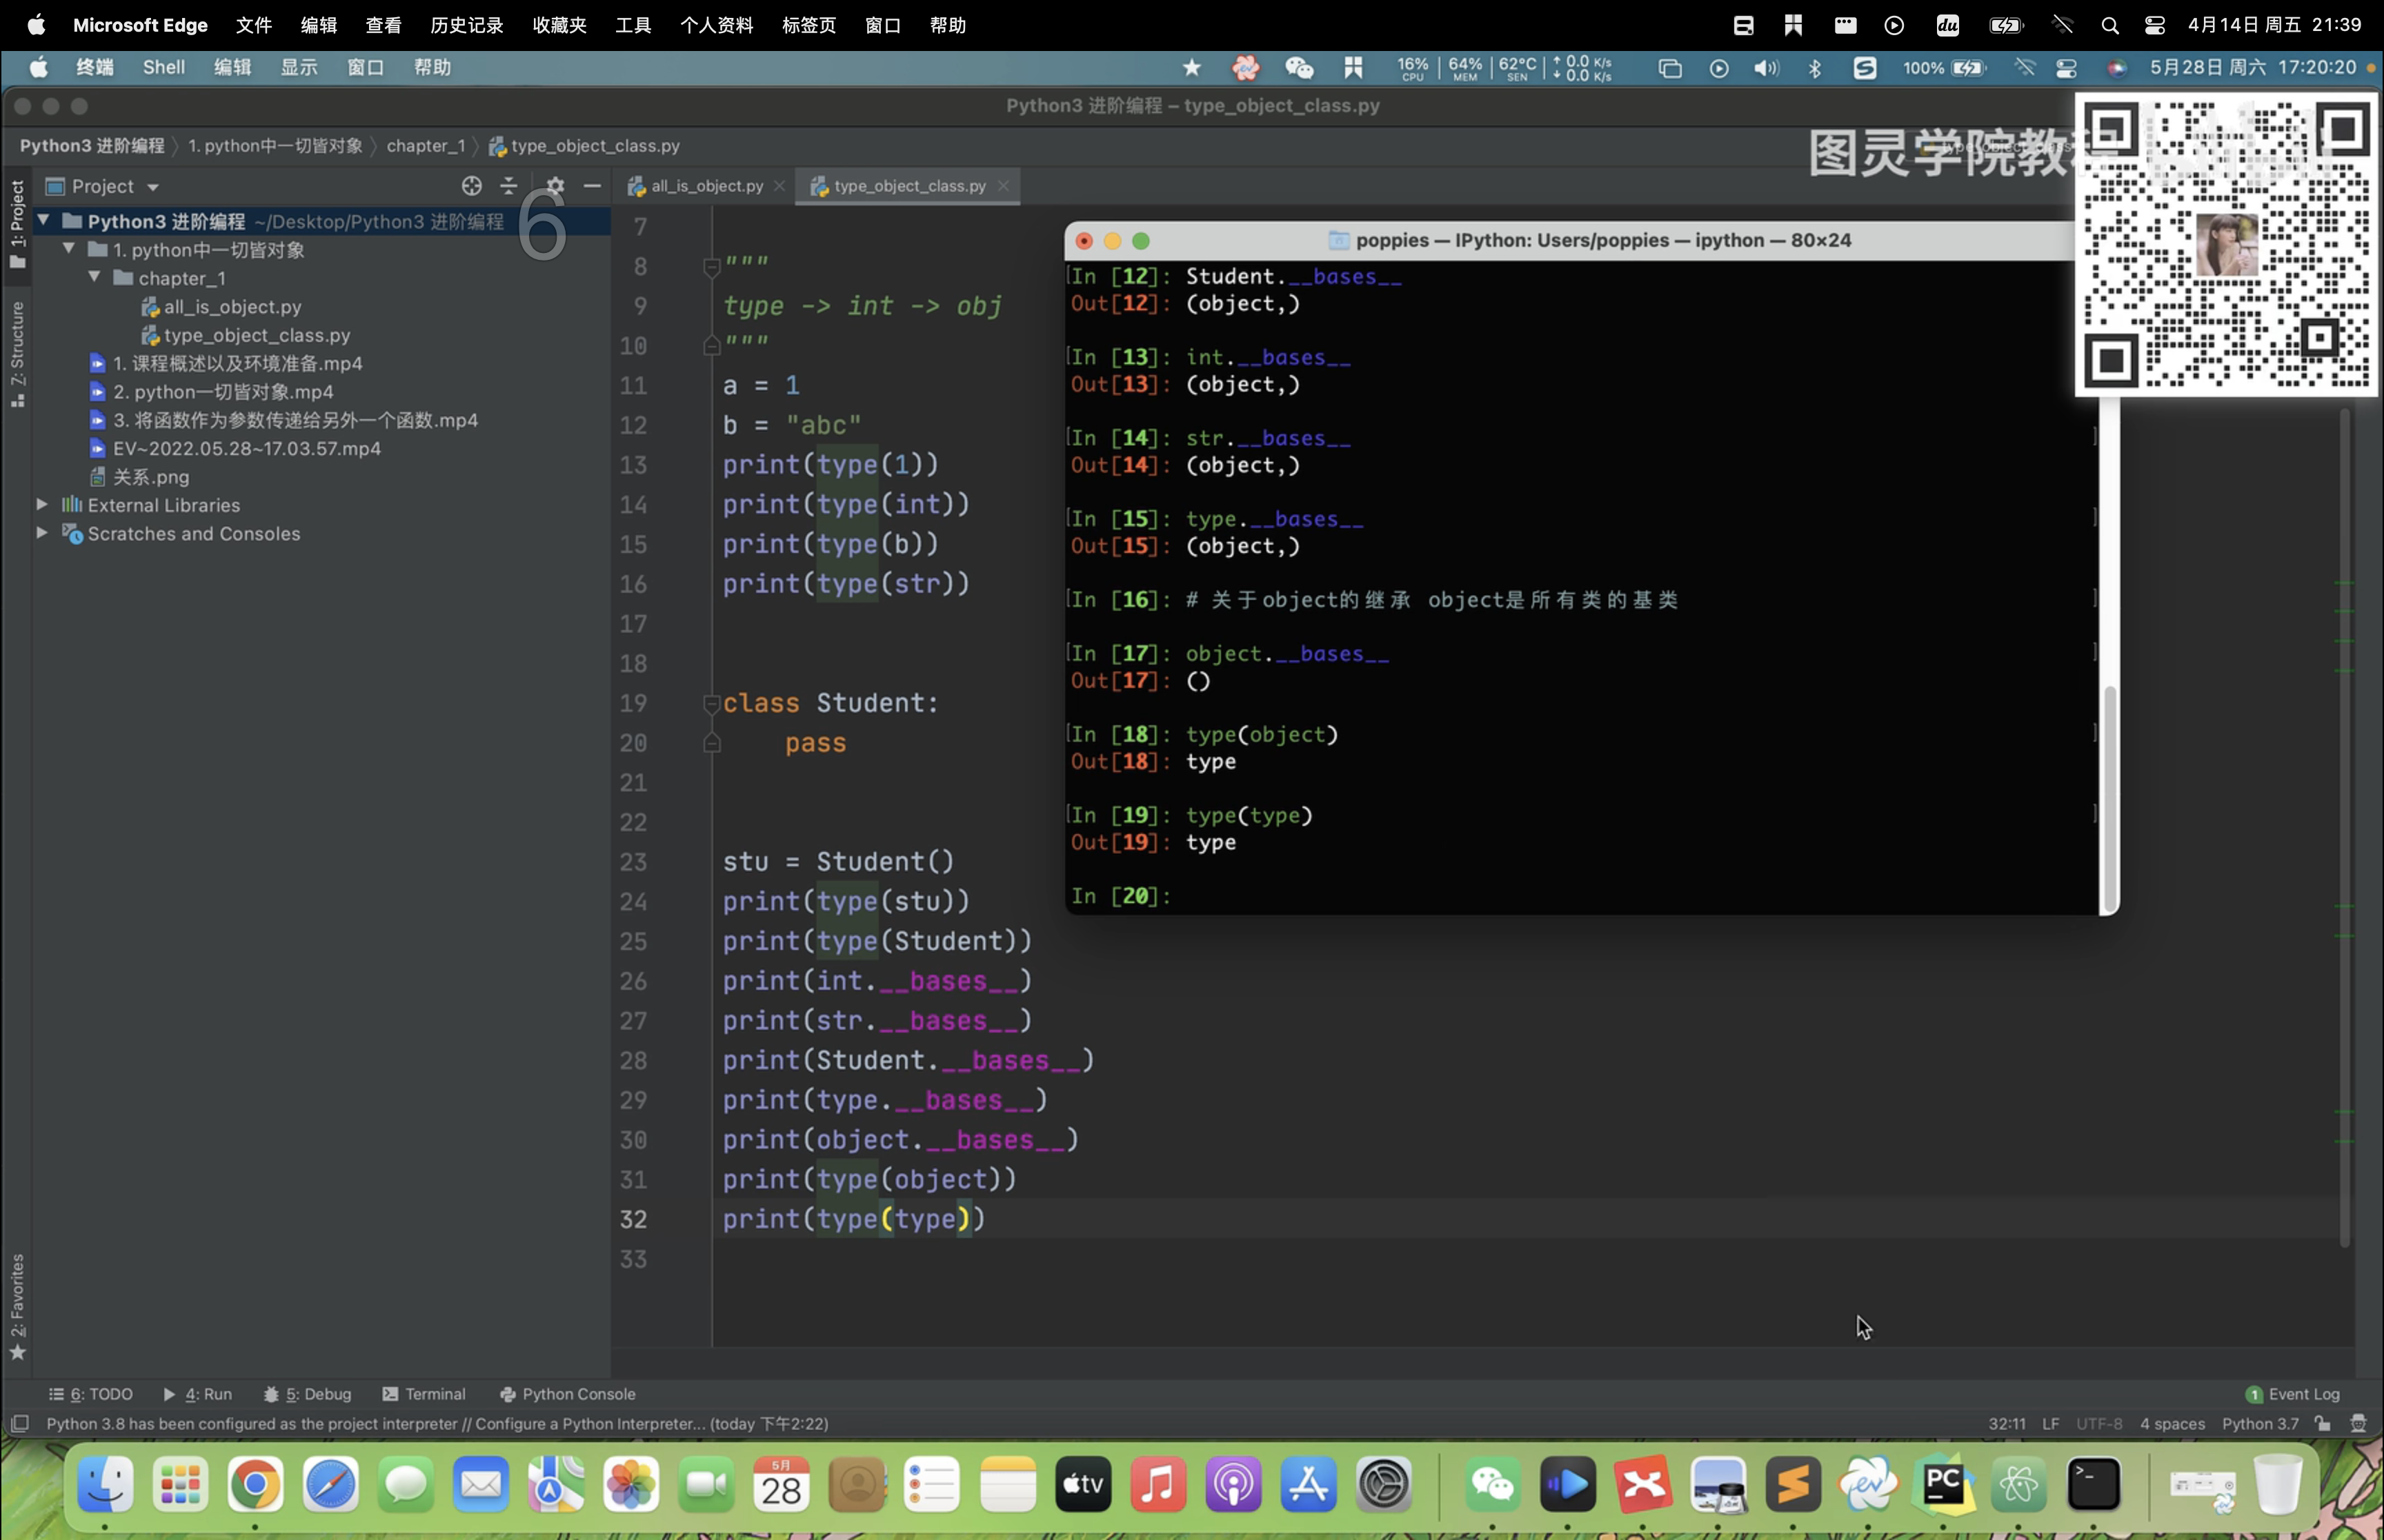Screen dimensions: 2384x1540
Task: Collapse the chapter_1 folder
Action: [94, 277]
